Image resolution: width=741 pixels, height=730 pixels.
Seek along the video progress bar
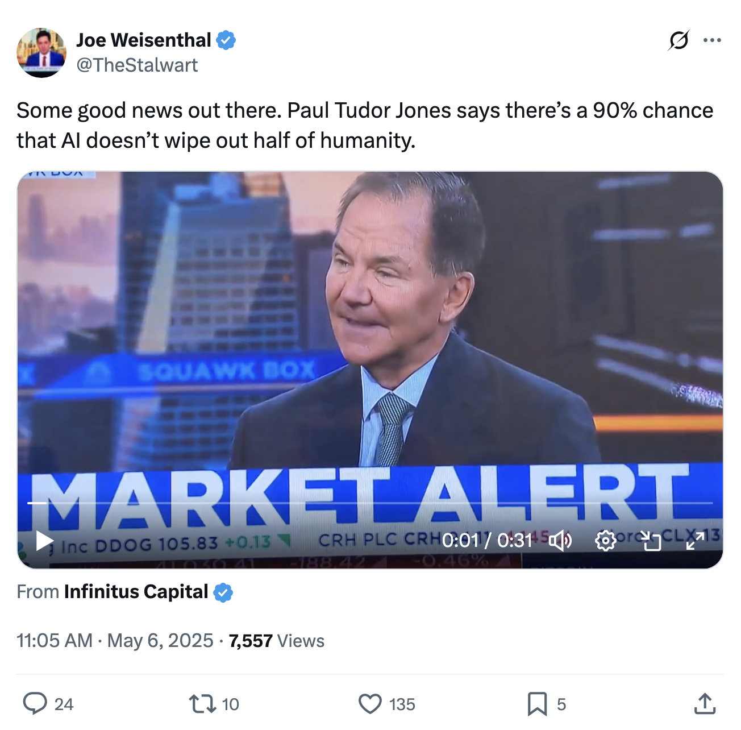(x=370, y=503)
